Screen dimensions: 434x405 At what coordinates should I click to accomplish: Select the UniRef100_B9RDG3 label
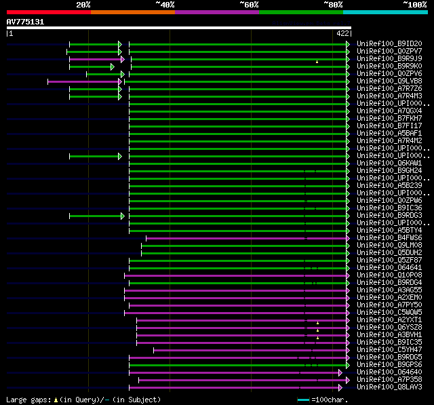(x=389, y=216)
